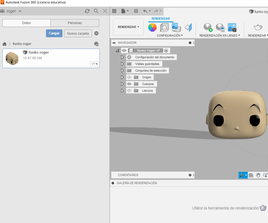Select the funko roger file thumbnail
Image resolution: width=268 pixels, height=223 pixels.
click(12, 58)
